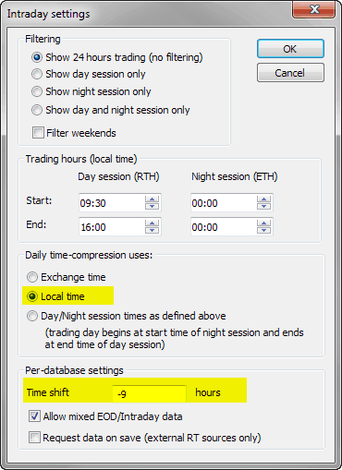Increase Night session End time with up arrow
Screen dimensions: 342x470
263,223
